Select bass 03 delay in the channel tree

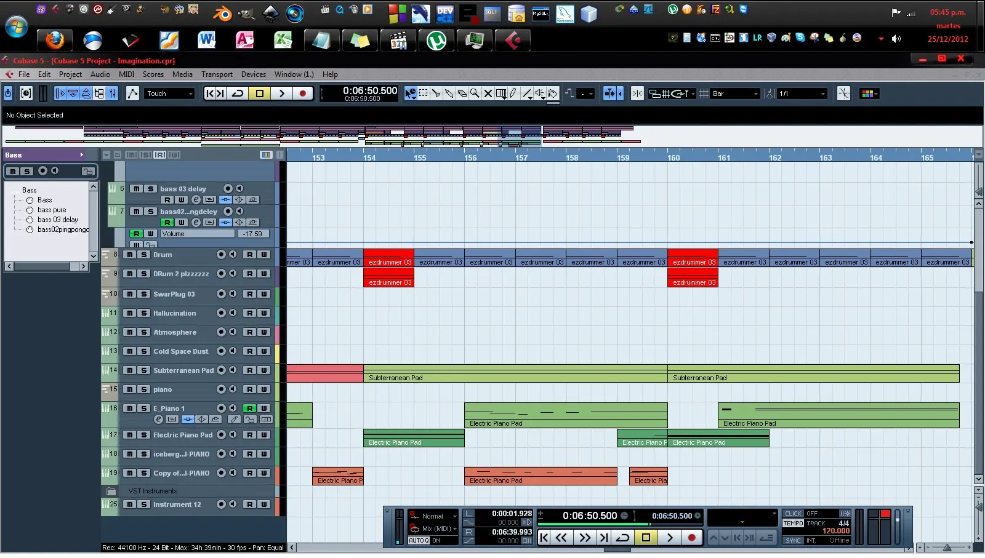57,220
